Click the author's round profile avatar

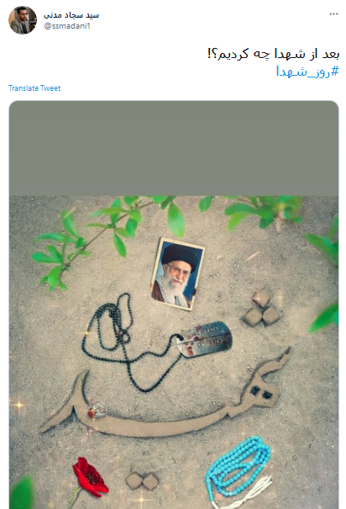tap(23, 20)
